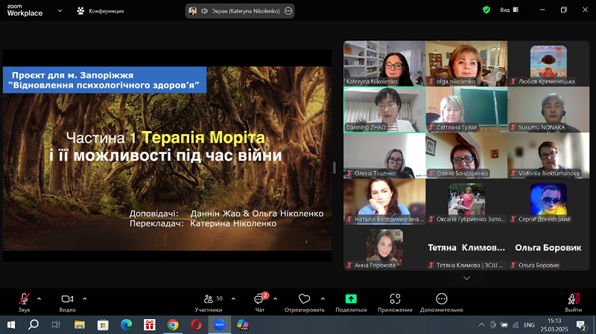Open the Участники participants panel
Screen dimensions: 596x334
point(208,300)
